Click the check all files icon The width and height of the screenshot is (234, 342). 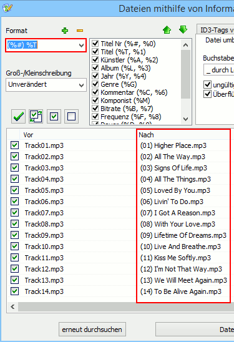pyautogui.click(x=54, y=117)
